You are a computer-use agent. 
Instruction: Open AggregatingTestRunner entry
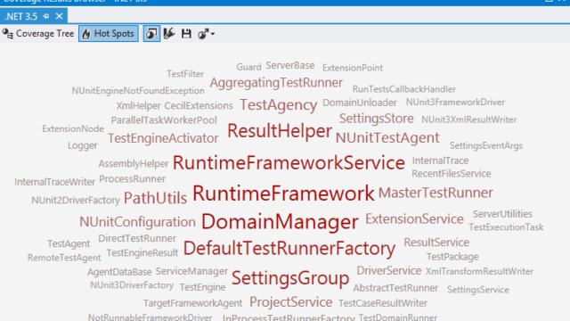(x=276, y=83)
